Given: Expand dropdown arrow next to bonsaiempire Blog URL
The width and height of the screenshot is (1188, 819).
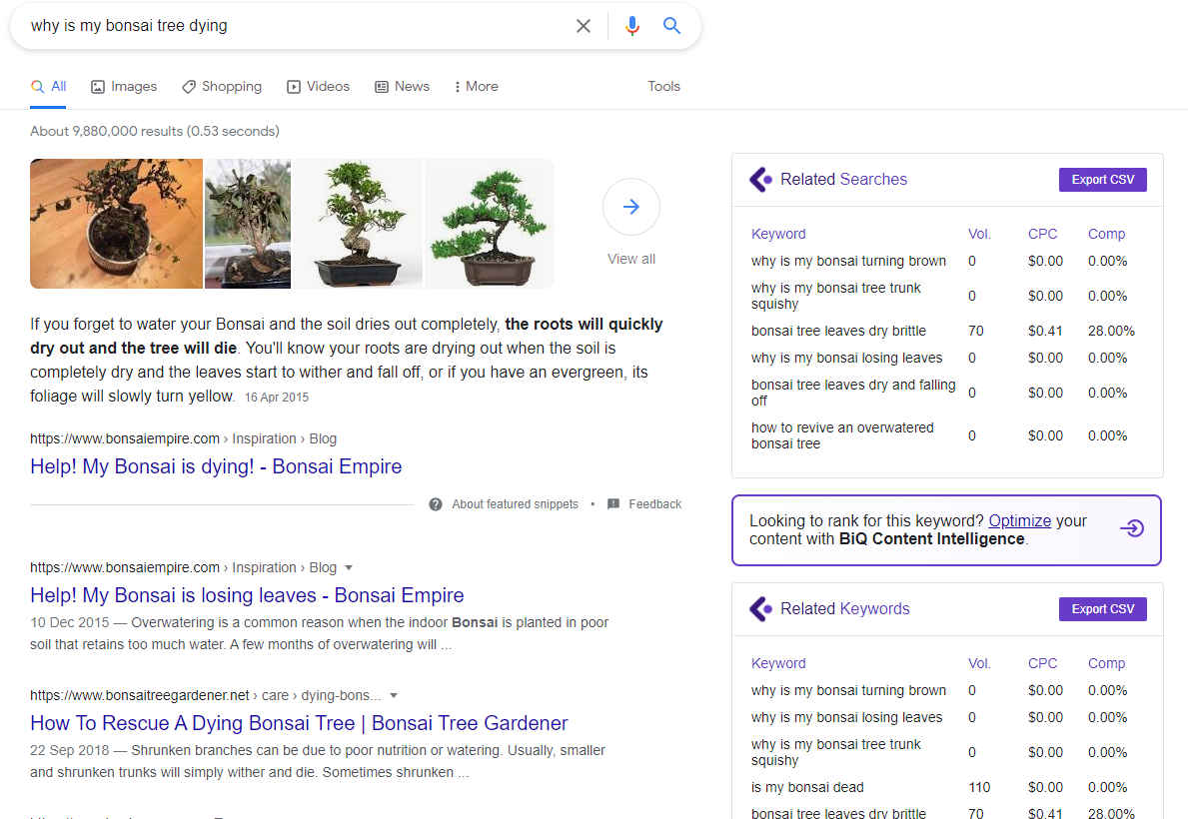Looking at the screenshot, I should 349,567.
